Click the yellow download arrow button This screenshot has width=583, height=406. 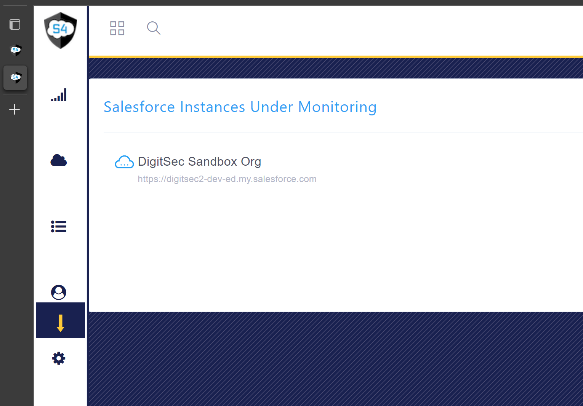click(x=61, y=320)
